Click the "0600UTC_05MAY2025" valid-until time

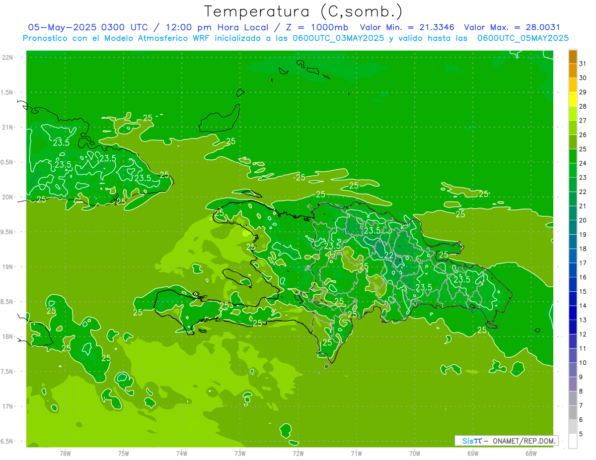pyautogui.click(x=523, y=38)
